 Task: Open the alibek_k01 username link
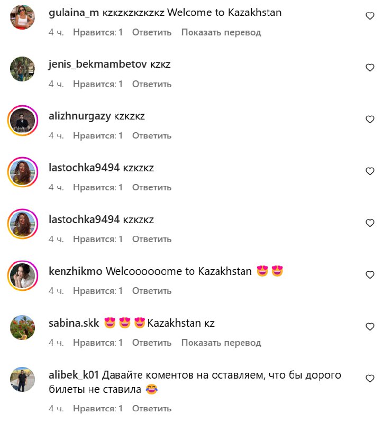click(x=74, y=375)
